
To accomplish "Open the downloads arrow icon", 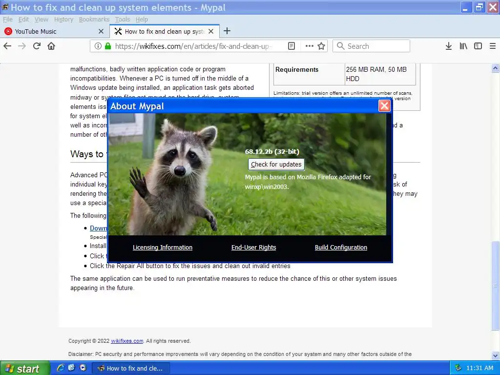I will (x=448, y=46).
